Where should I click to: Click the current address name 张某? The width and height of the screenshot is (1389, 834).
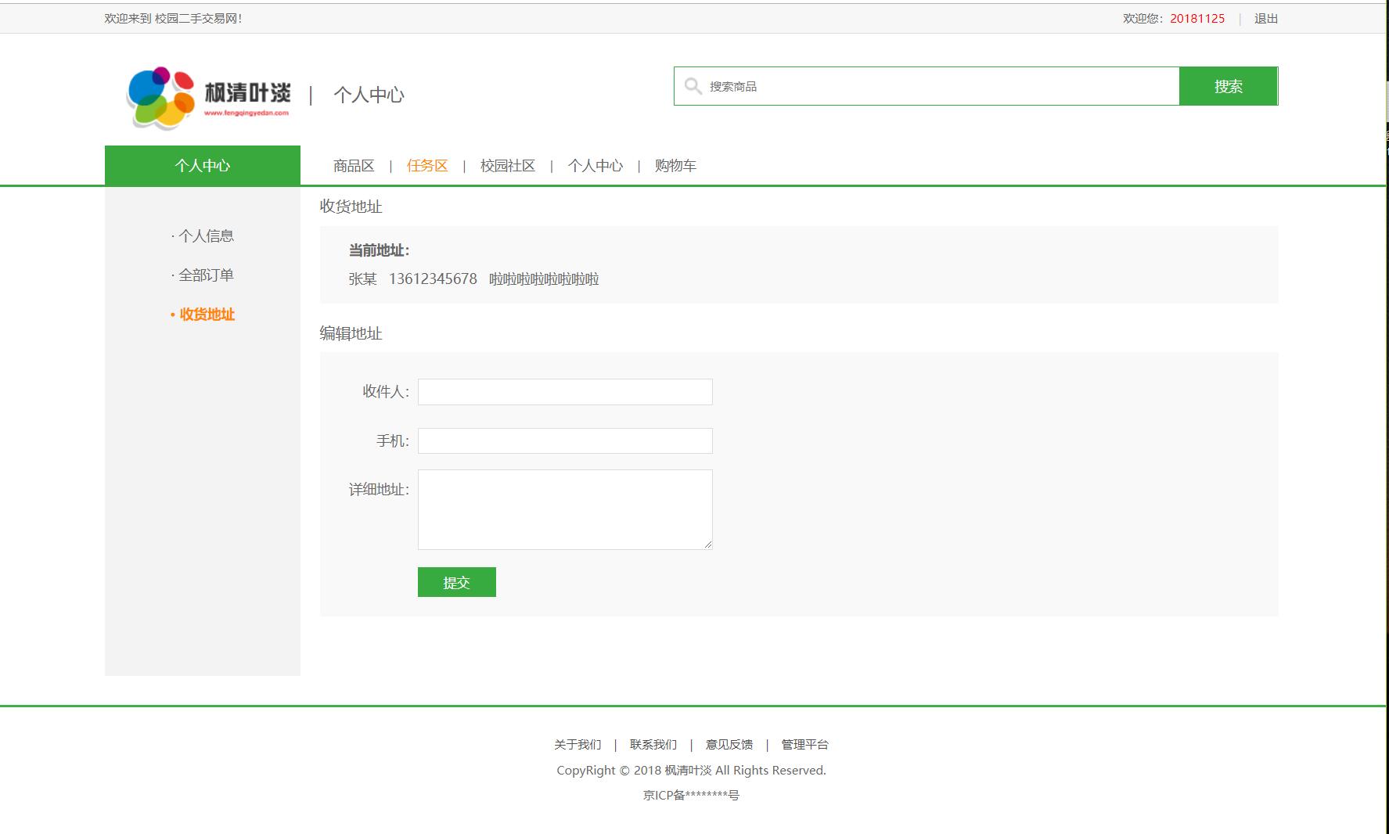coord(363,279)
